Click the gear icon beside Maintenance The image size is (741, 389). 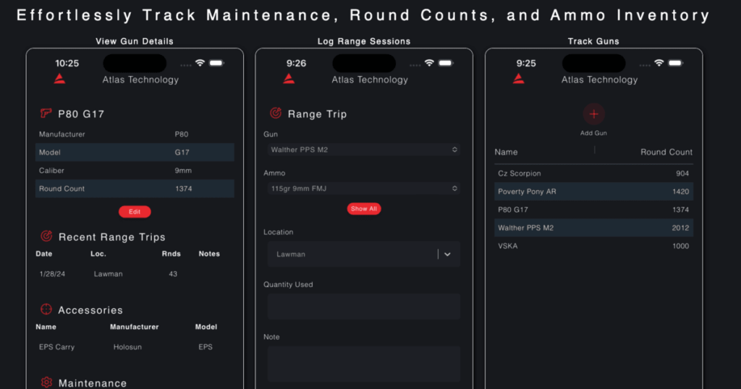click(x=46, y=382)
